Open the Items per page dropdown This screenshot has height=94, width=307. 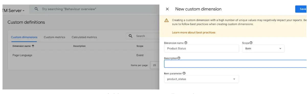pos(155,65)
